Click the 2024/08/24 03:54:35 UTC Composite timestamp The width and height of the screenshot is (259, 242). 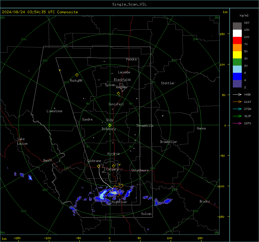(40, 12)
